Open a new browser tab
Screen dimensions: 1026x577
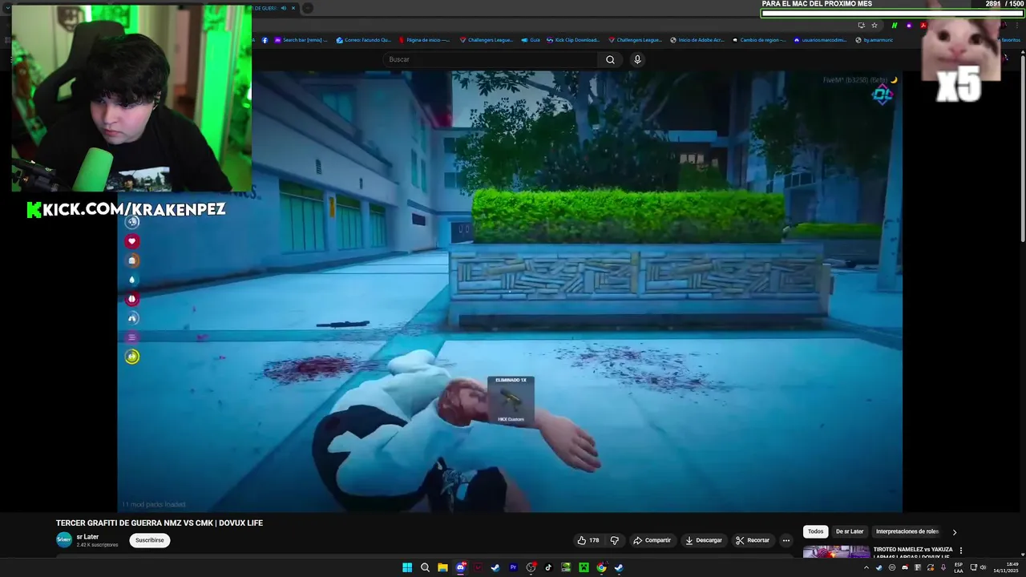pos(307,8)
